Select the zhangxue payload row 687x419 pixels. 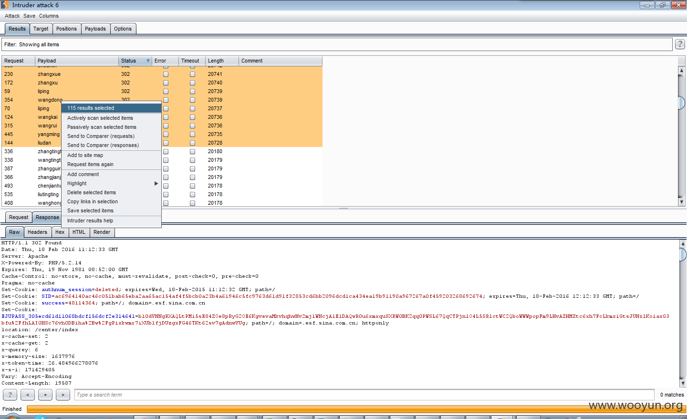tap(162, 74)
